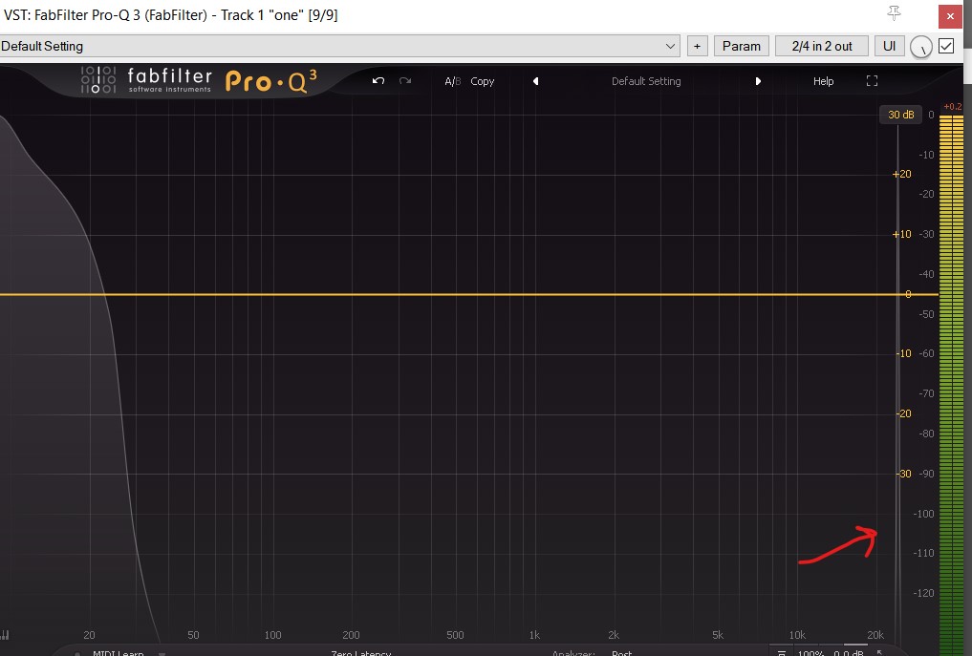The height and width of the screenshot is (656, 972).
Task: Toggle the plugin bypass checkbox
Action: point(946,46)
